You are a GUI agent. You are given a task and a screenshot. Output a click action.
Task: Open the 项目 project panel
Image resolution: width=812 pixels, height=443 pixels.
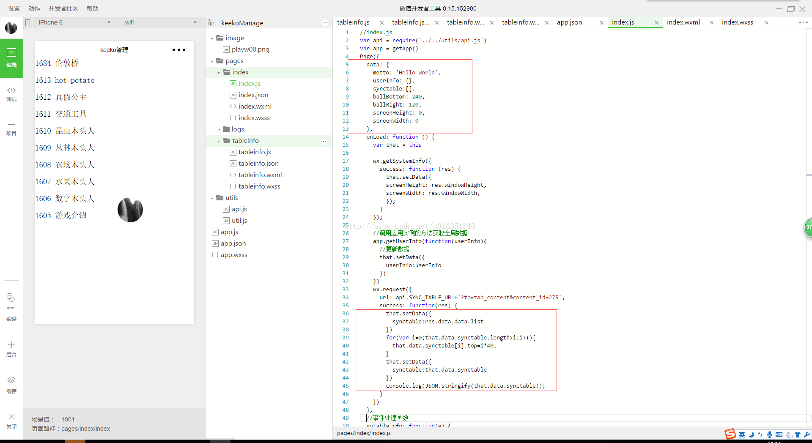click(11, 129)
